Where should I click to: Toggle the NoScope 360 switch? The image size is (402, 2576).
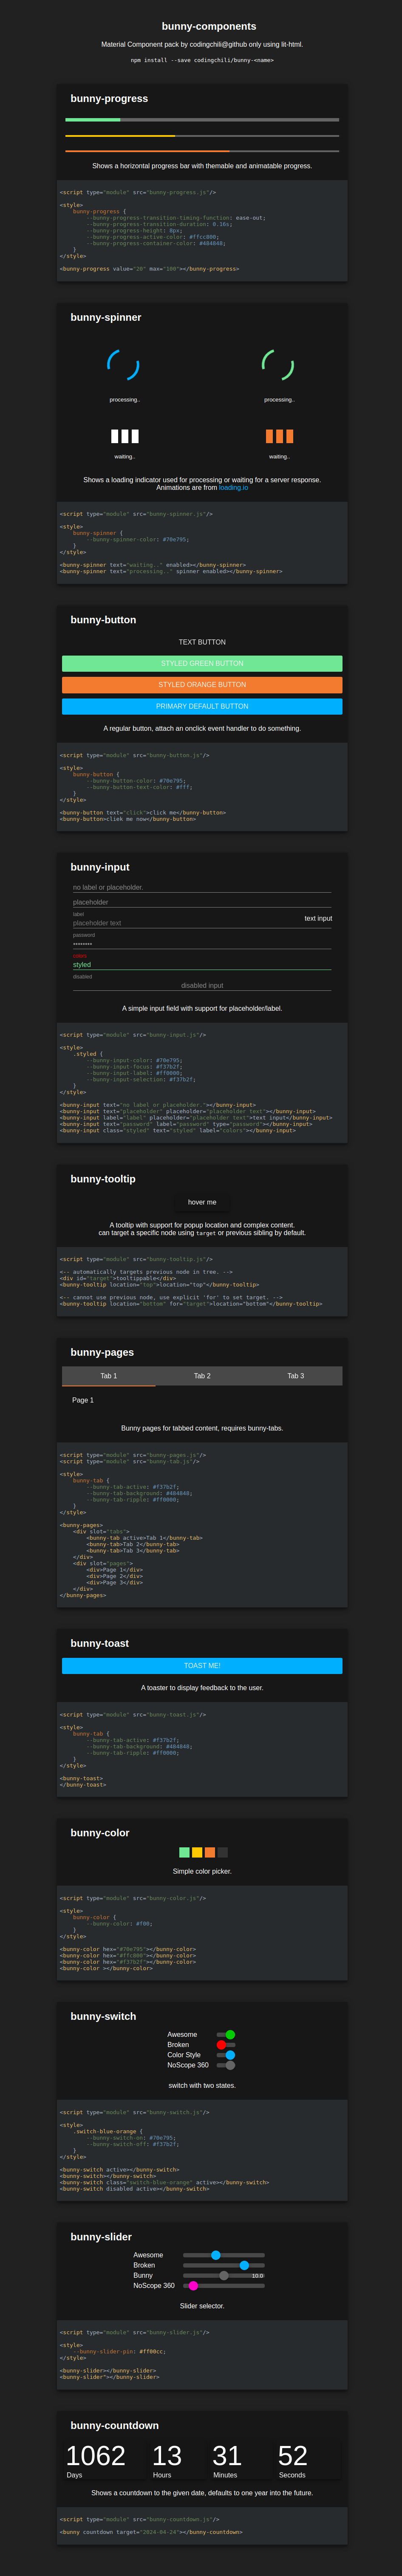[x=226, y=2065]
